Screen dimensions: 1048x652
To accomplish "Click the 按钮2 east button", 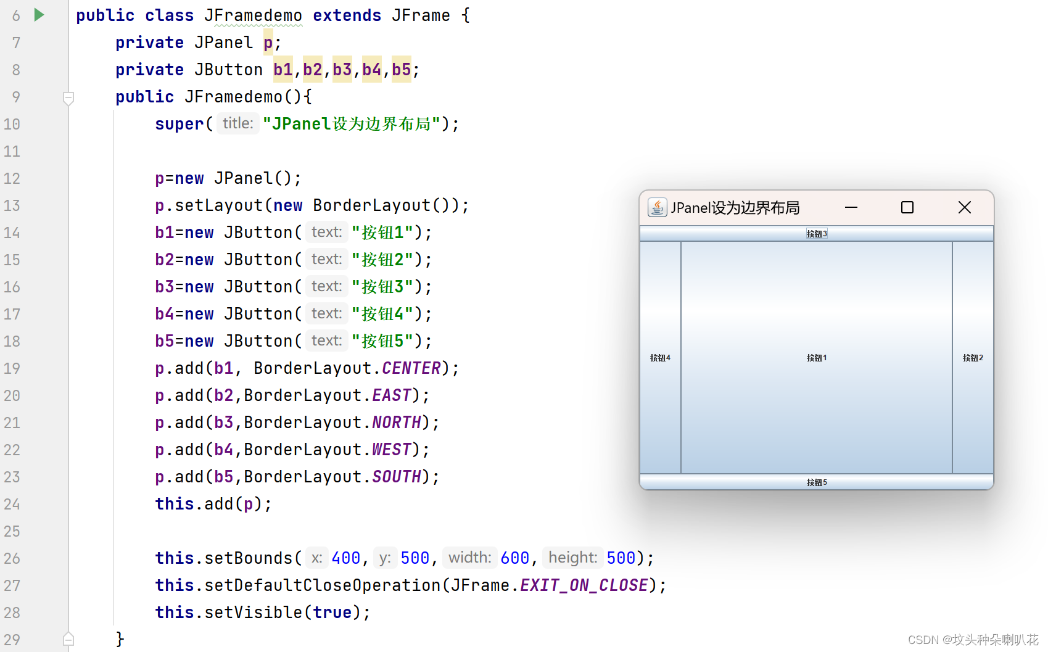I will [x=973, y=358].
